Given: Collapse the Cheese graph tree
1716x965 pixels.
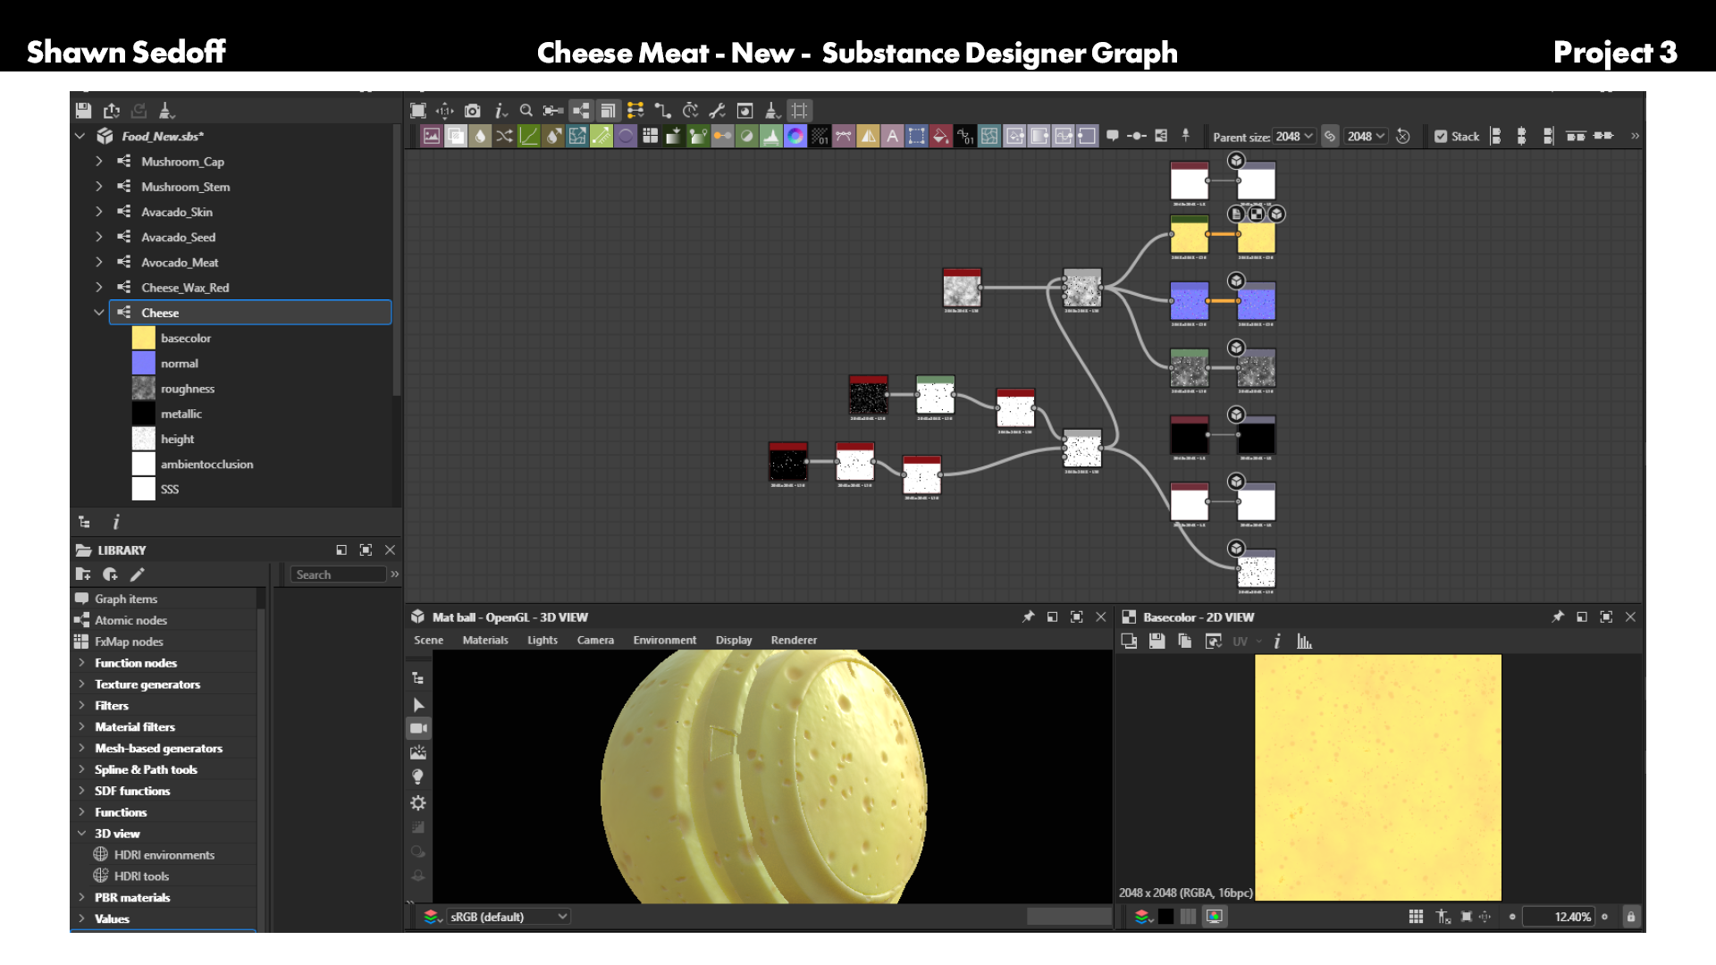Looking at the screenshot, I should 99,313.
